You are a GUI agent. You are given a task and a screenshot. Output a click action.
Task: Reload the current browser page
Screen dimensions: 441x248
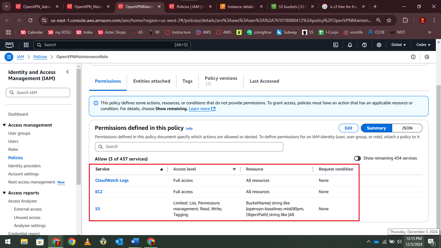pos(30,20)
